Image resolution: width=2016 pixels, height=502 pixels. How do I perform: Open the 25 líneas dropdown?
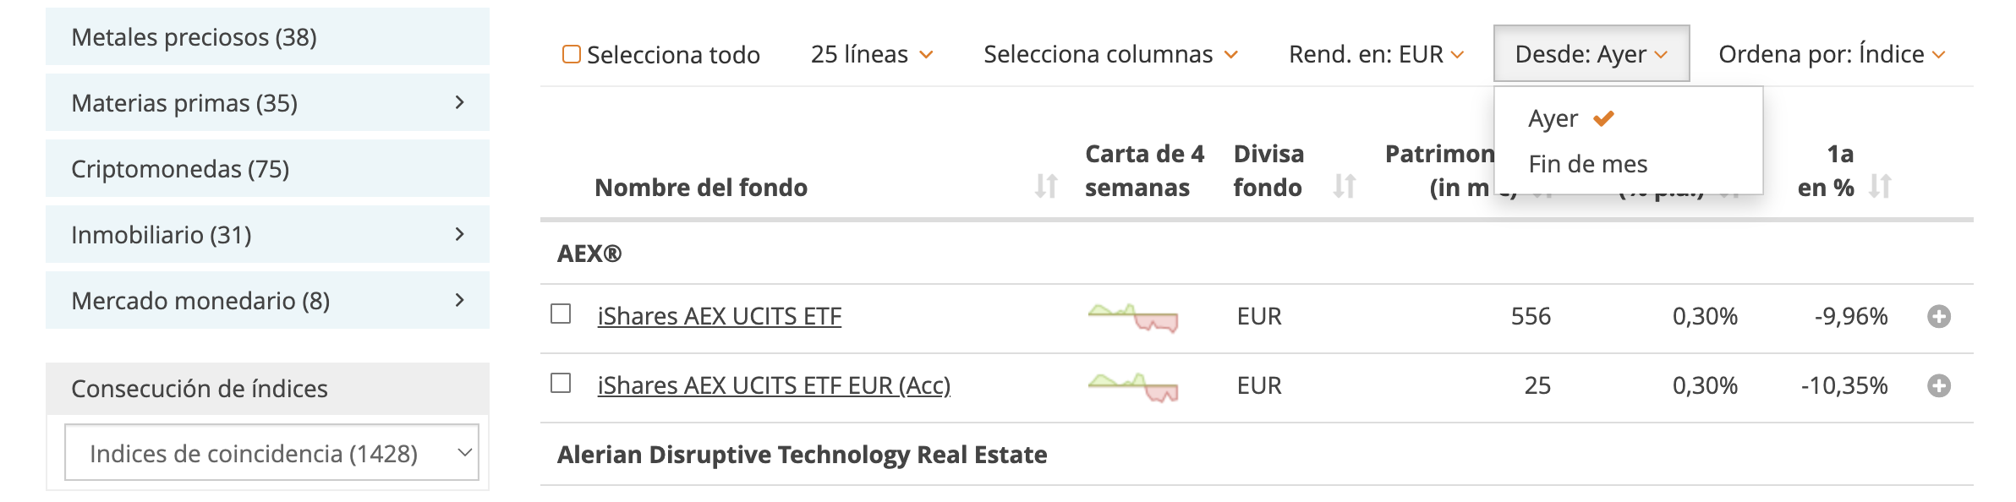pyautogui.click(x=871, y=55)
